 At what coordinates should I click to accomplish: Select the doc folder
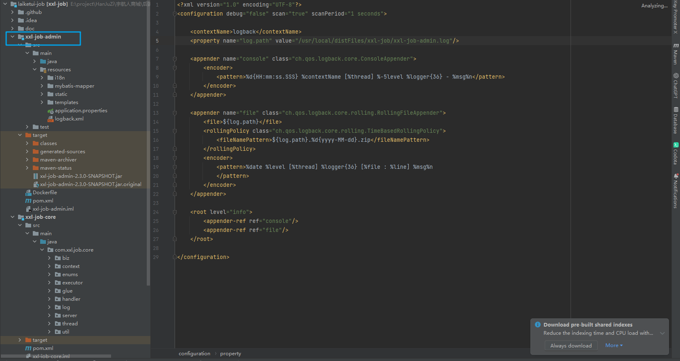(x=30, y=29)
